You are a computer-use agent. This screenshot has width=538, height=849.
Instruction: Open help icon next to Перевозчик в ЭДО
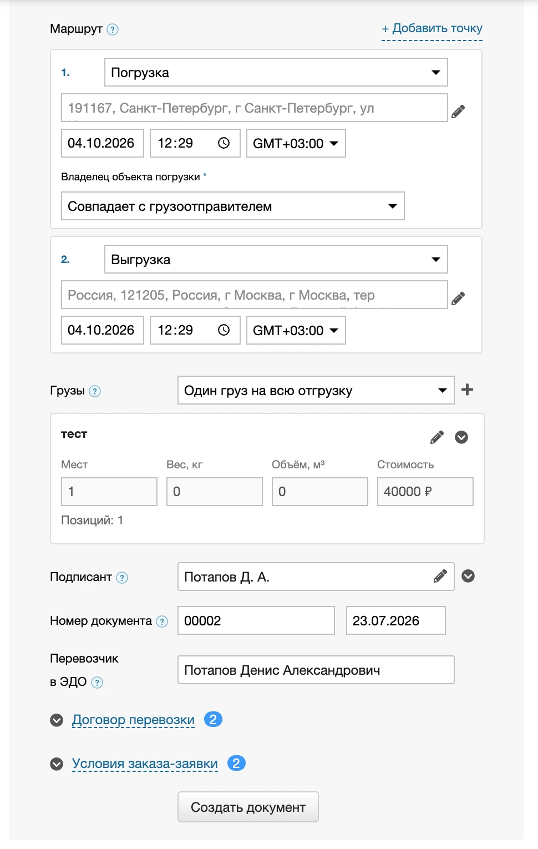[97, 683]
